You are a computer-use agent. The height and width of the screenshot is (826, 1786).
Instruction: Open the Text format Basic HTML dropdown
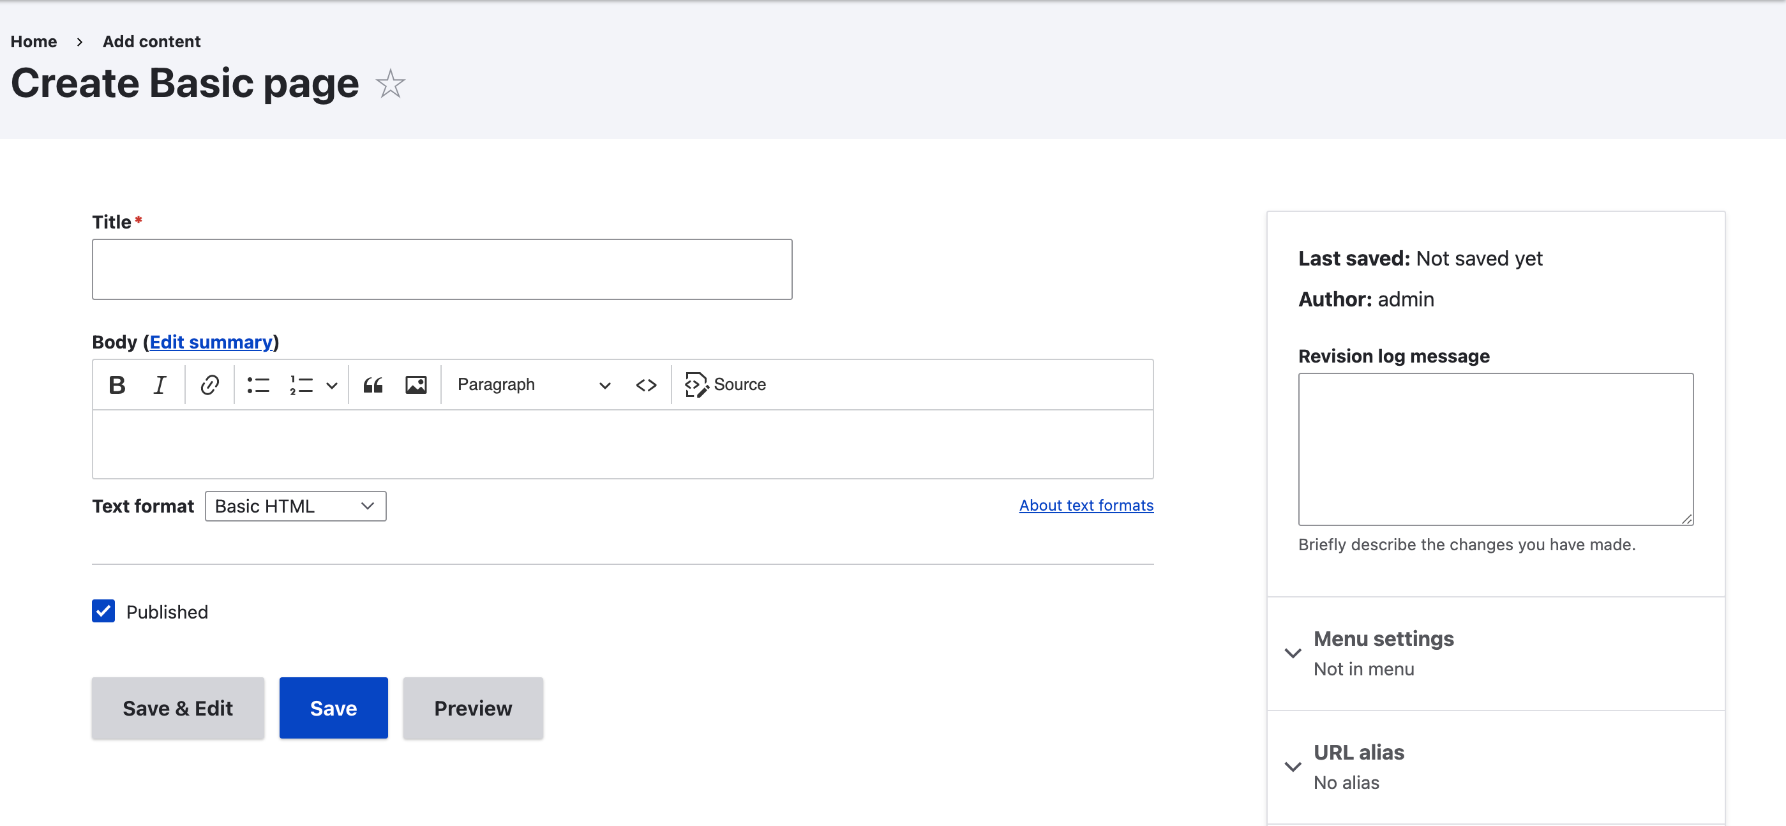[x=296, y=506]
